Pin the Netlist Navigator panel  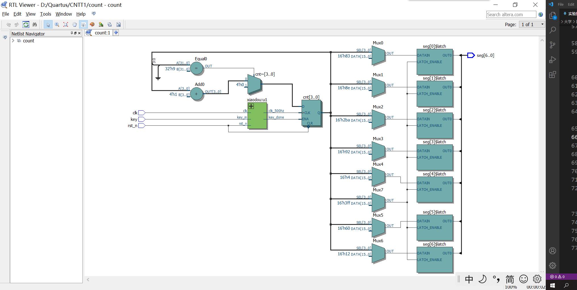click(72, 33)
